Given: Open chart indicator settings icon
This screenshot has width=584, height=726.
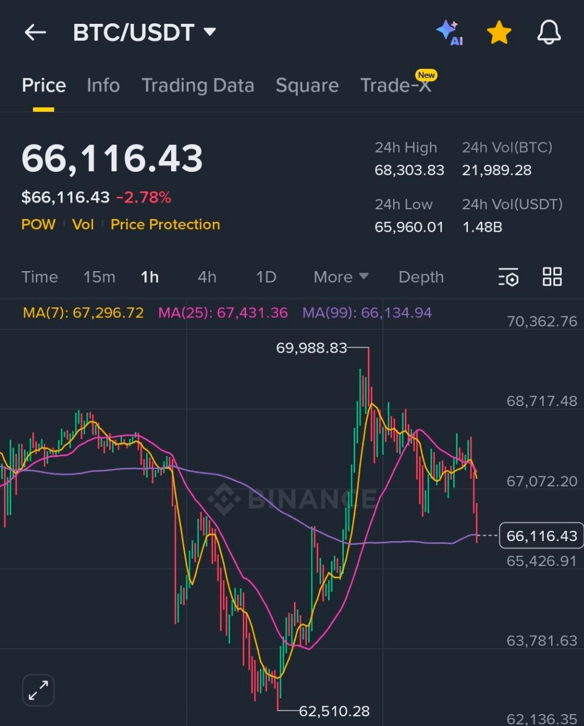Looking at the screenshot, I should pos(509,277).
